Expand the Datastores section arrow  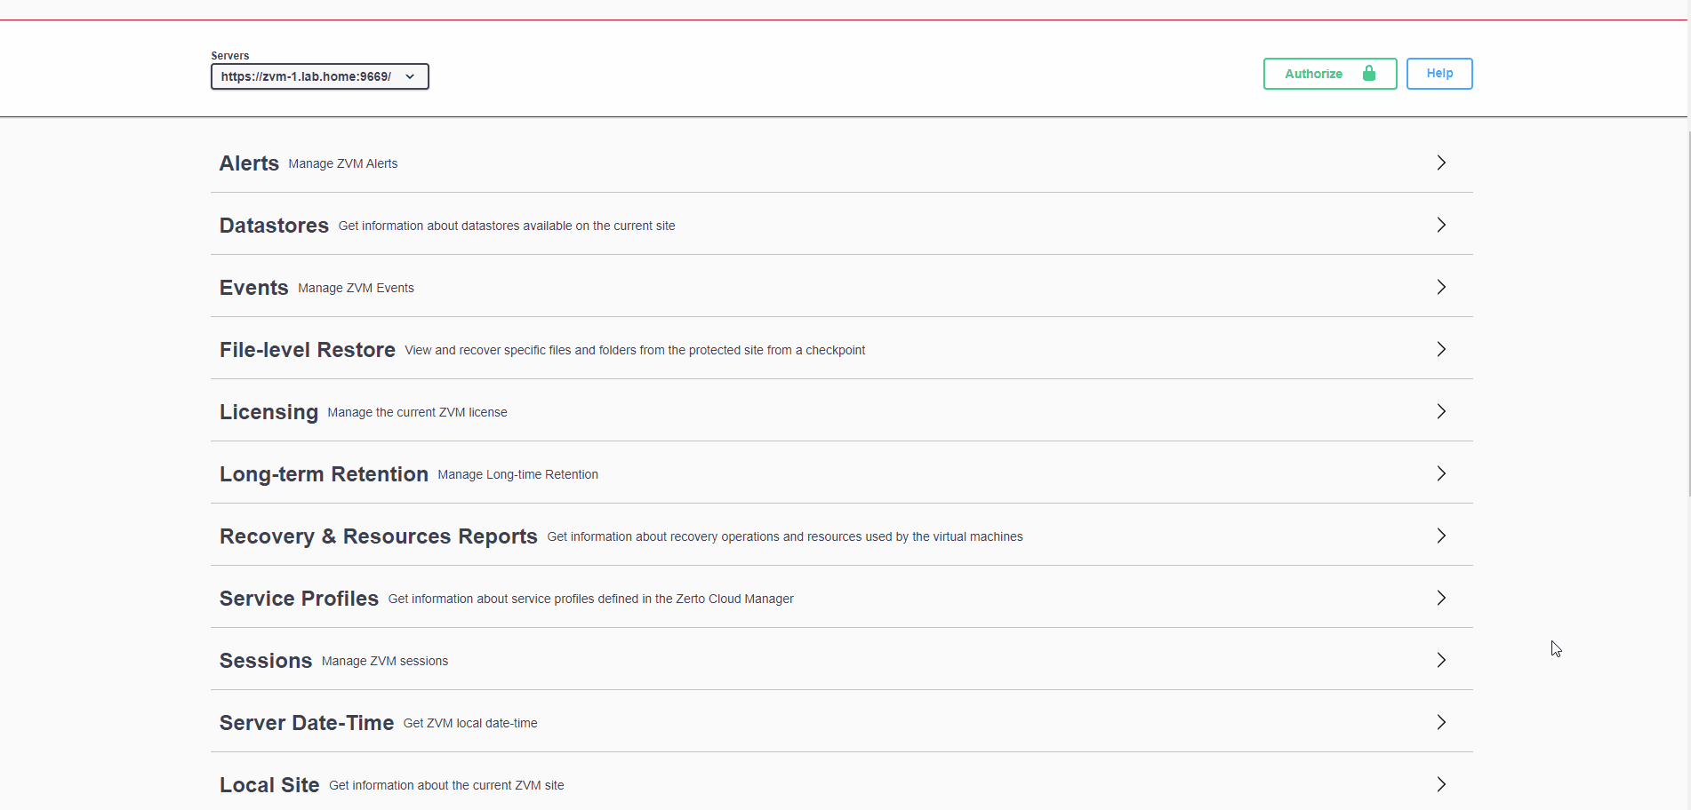coord(1440,226)
